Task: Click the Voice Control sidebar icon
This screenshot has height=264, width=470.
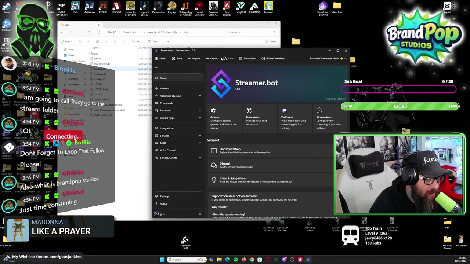Action: (156, 150)
